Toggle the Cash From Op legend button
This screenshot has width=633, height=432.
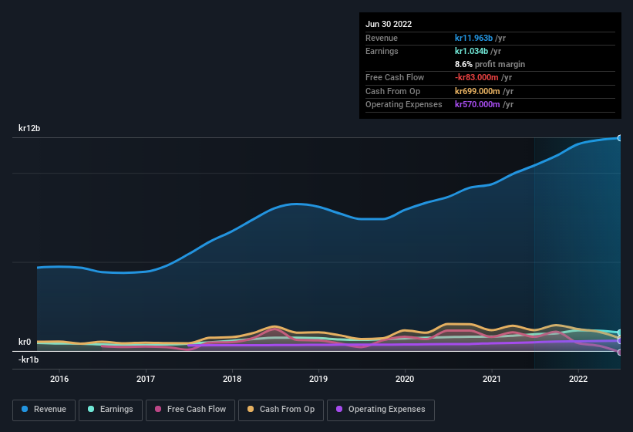pos(281,410)
